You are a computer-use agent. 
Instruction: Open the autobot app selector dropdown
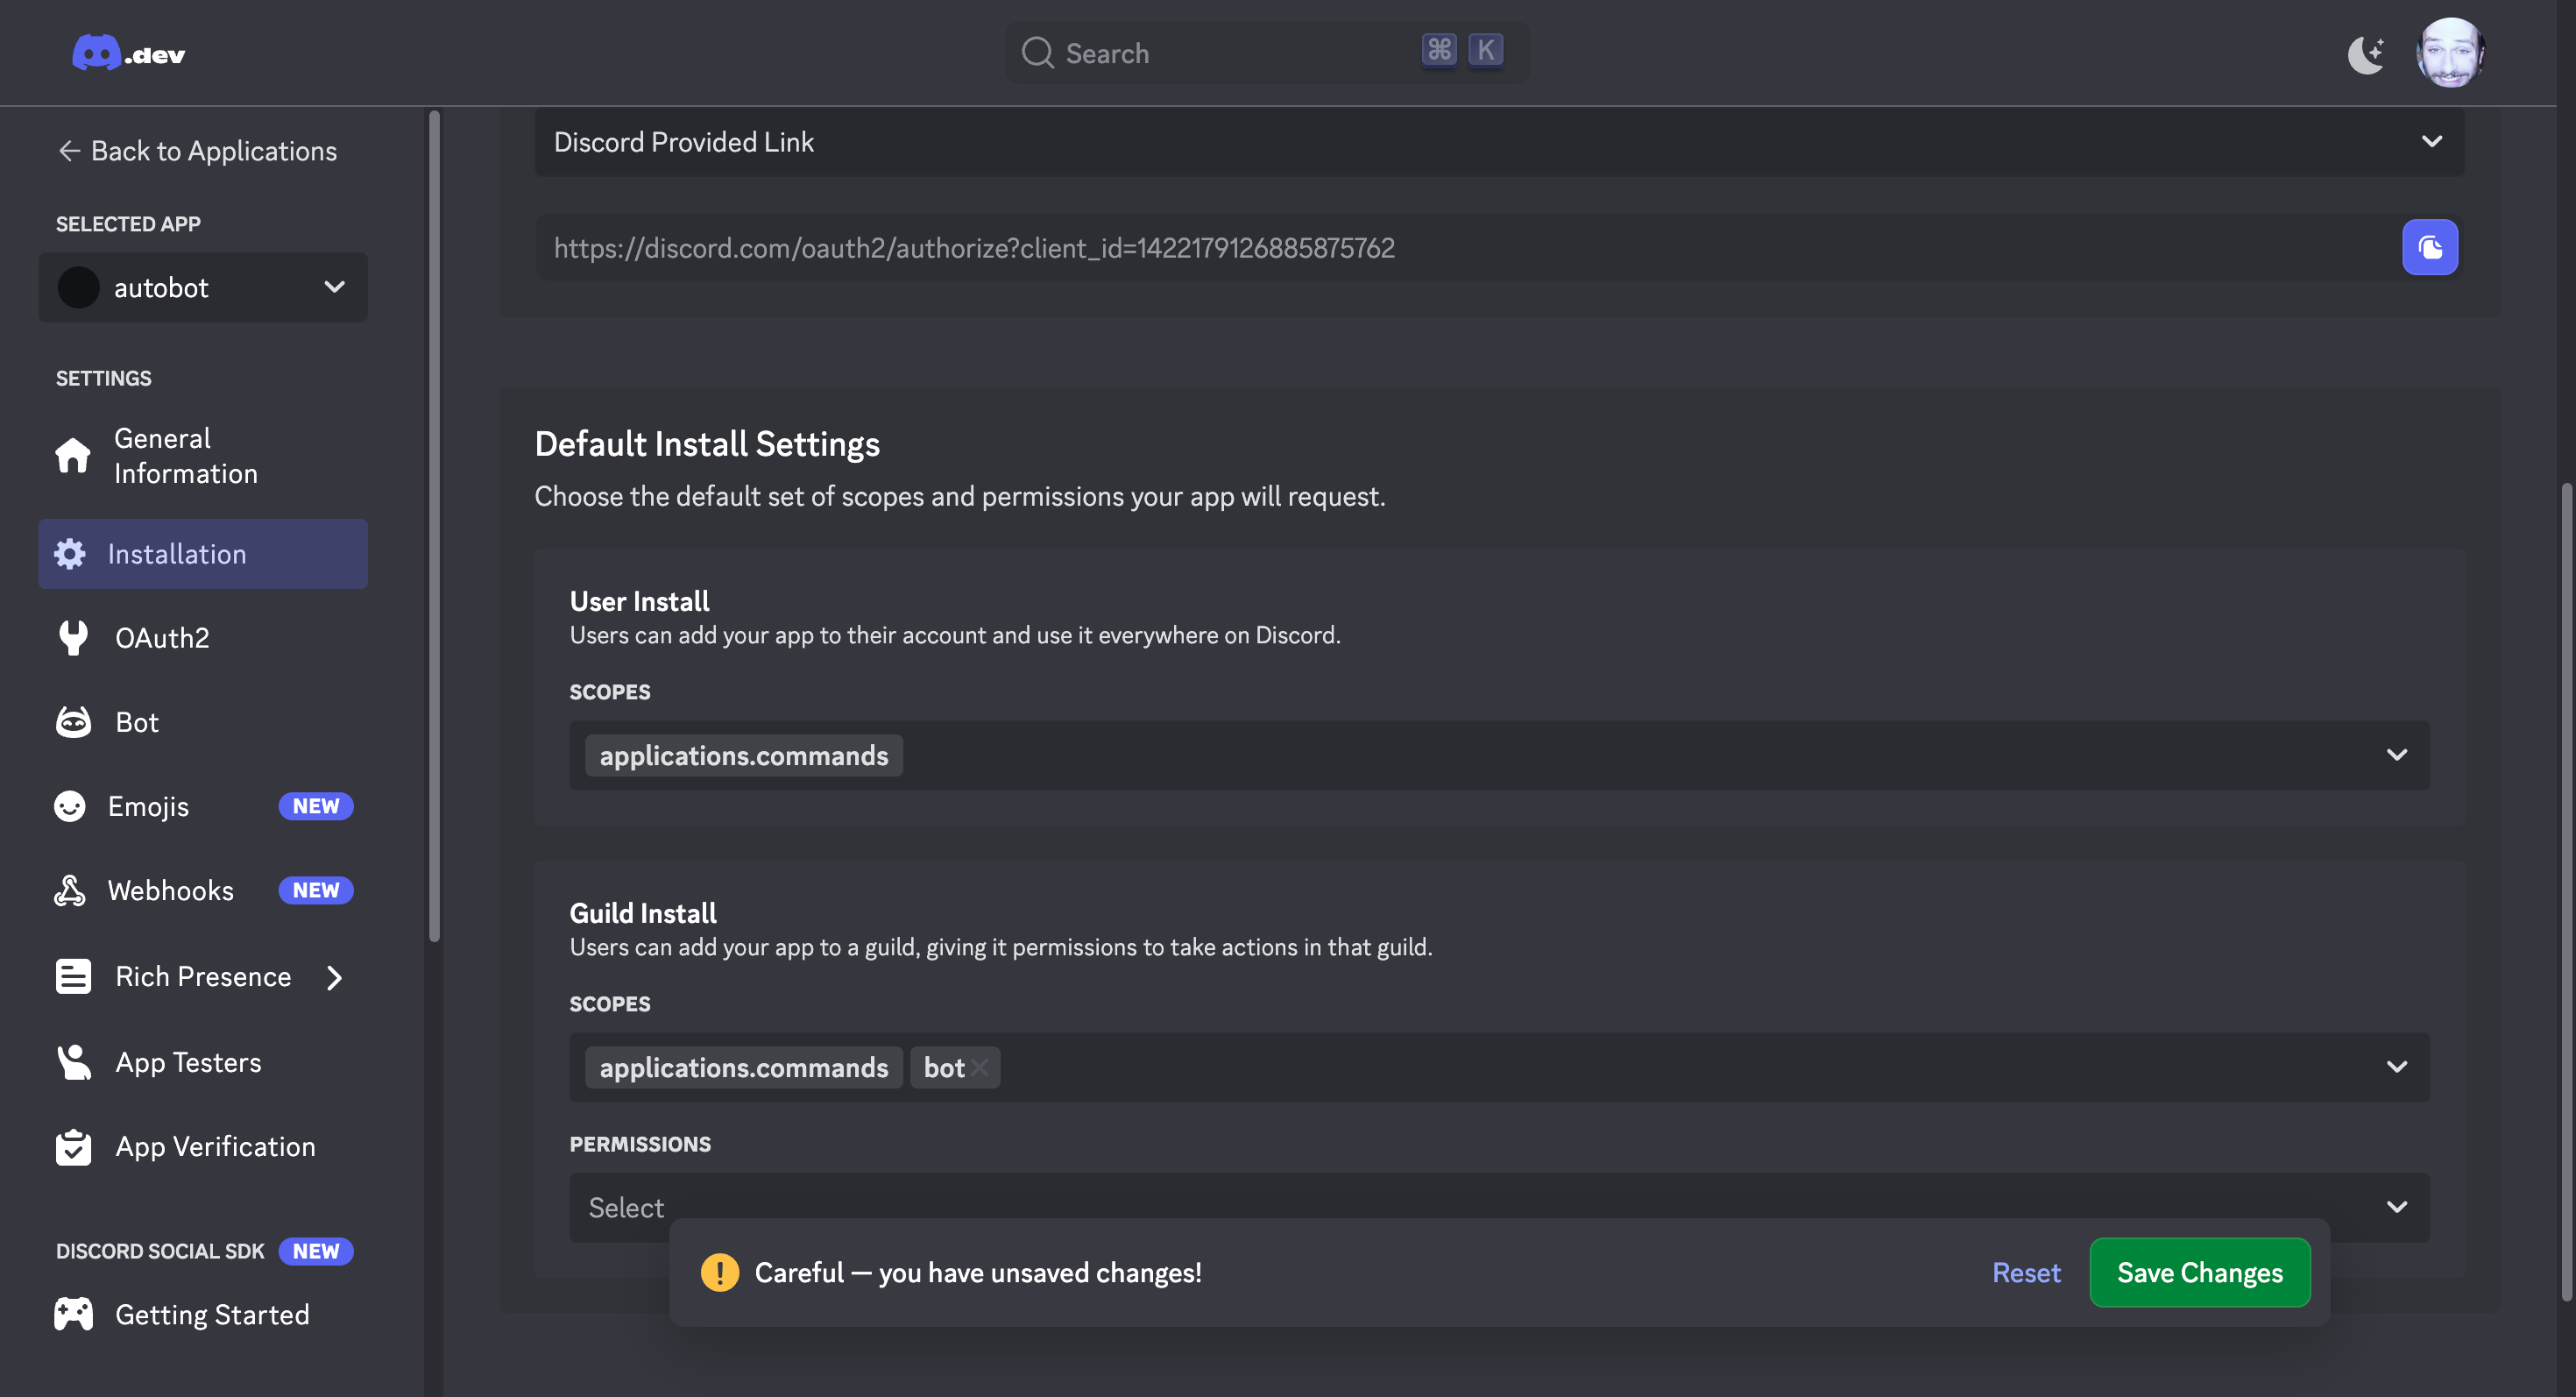pos(203,288)
